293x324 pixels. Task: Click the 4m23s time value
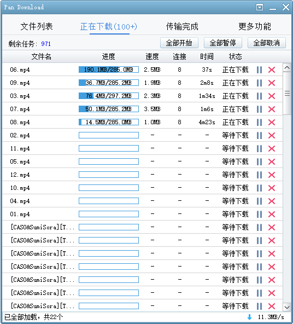(207, 123)
